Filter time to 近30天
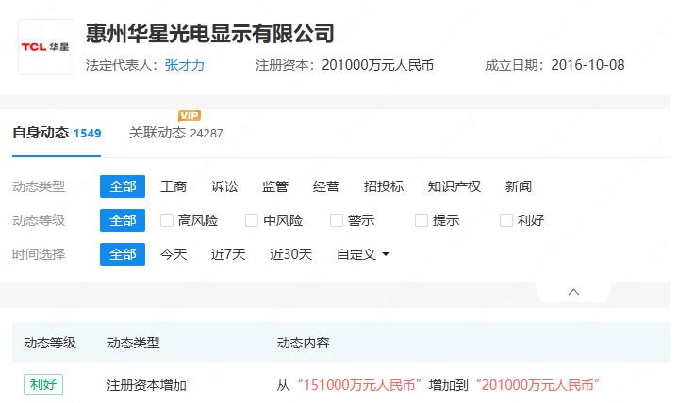The width and height of the screenshot is (678, 403). tap(291, 254)
